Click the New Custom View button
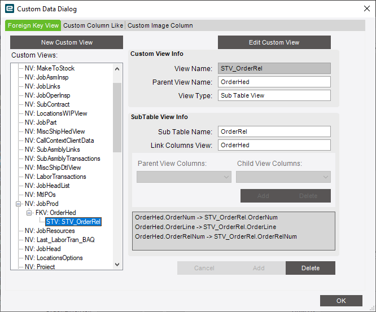 [67, 42]
